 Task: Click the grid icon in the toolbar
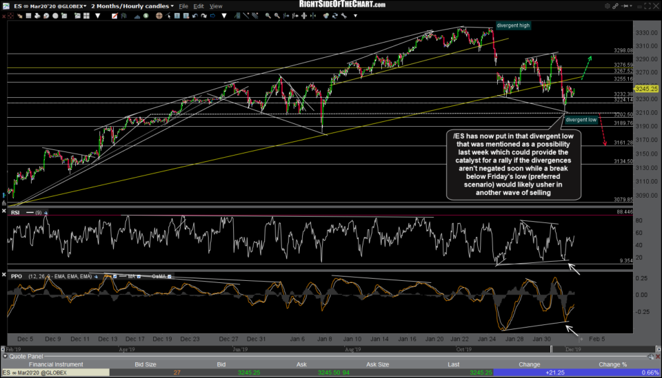click(28, 16)
